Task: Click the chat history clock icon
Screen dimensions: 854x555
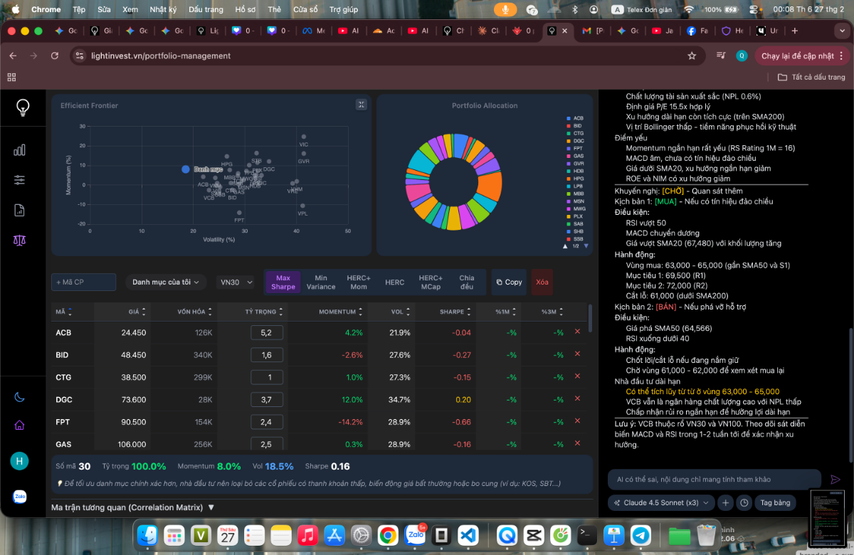Action: 744,502
